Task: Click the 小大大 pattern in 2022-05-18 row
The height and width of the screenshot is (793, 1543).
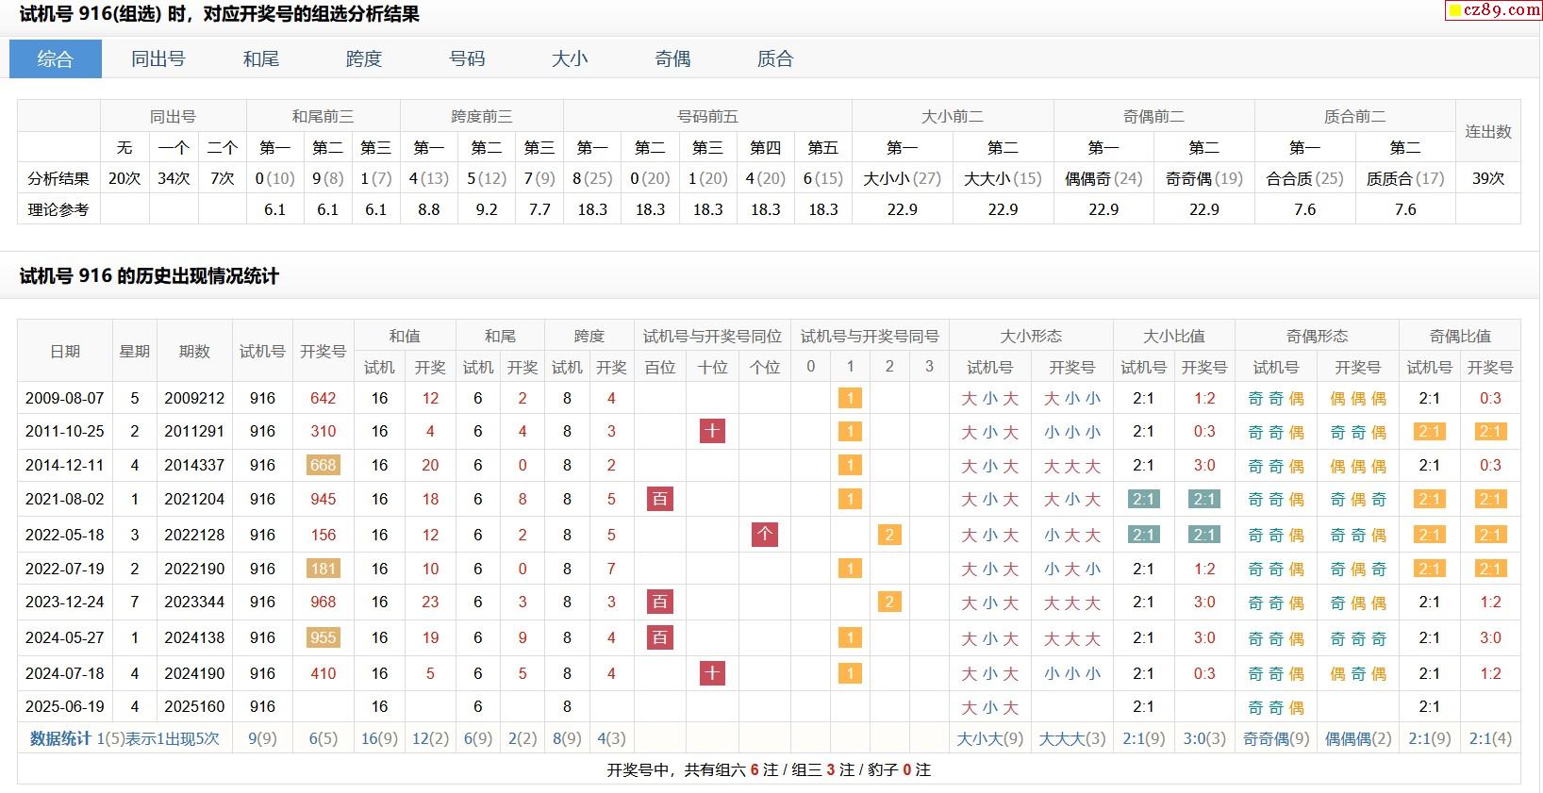Action: [x=1072, y=536]
